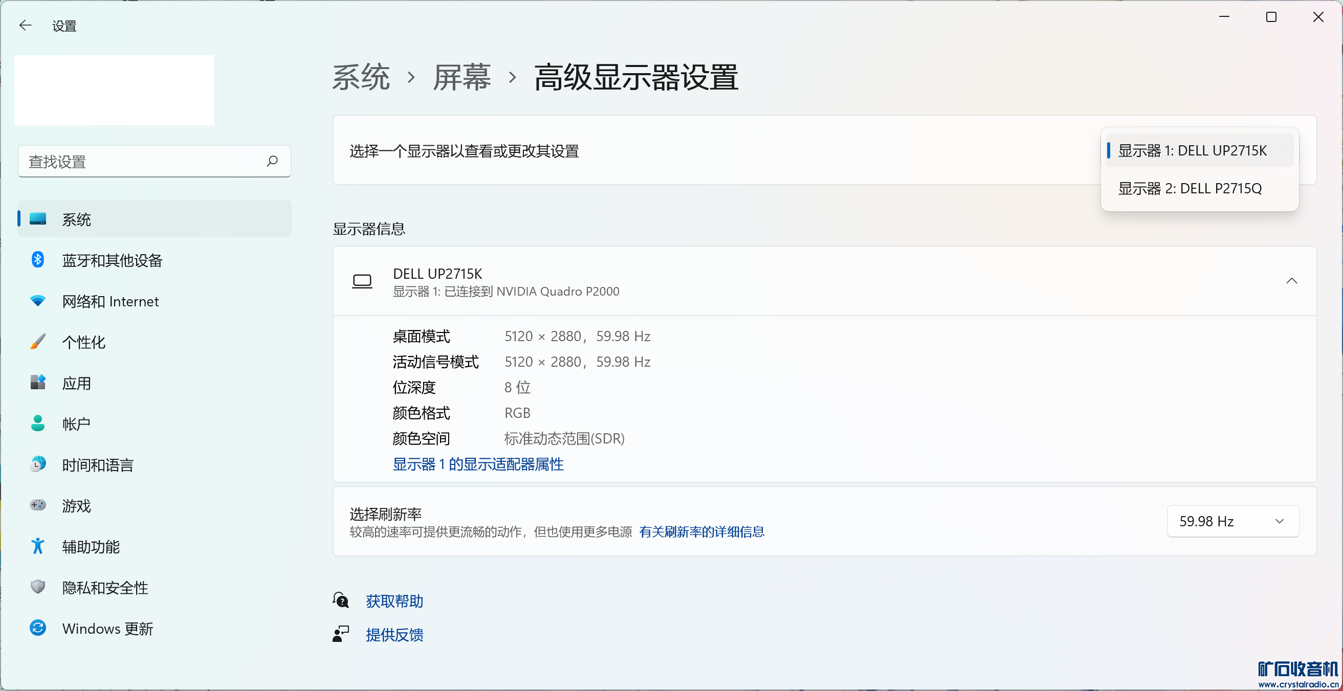Choose 显示器 1: DELL UP2715K option

(1192, 150)
